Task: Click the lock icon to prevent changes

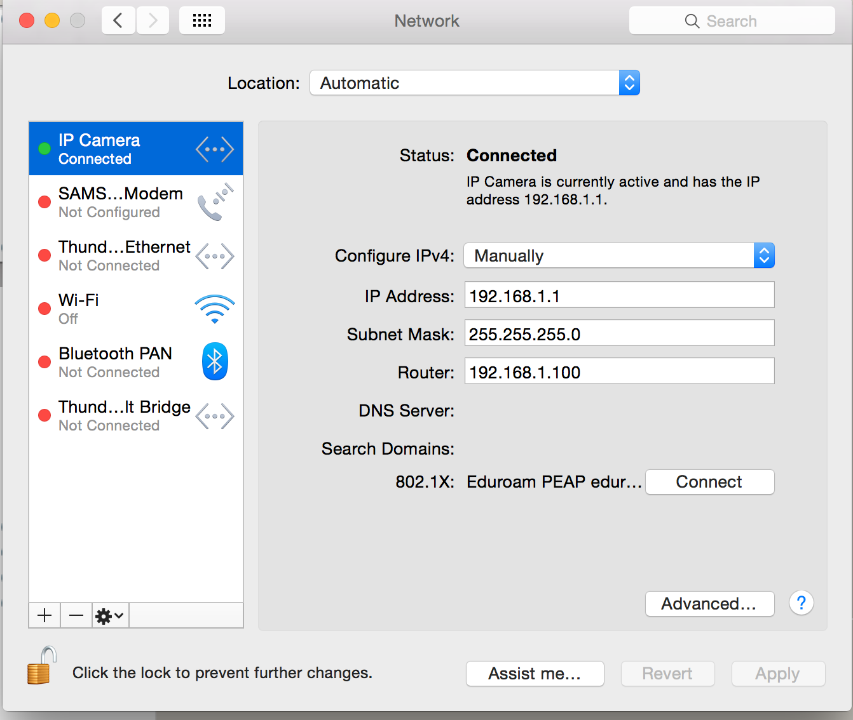Action: tap(41, 667)
